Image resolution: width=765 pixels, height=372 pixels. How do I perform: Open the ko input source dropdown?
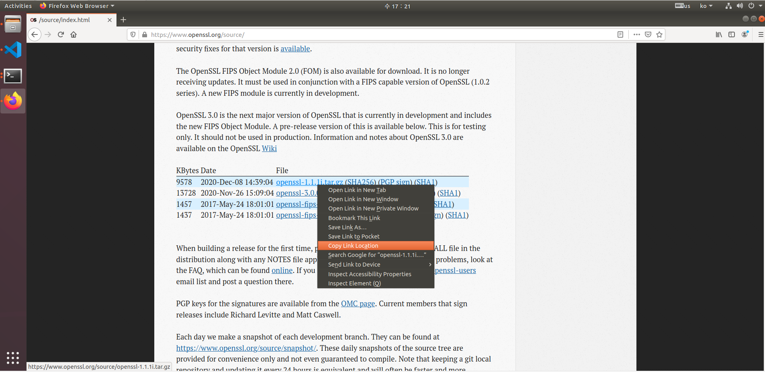706,6
